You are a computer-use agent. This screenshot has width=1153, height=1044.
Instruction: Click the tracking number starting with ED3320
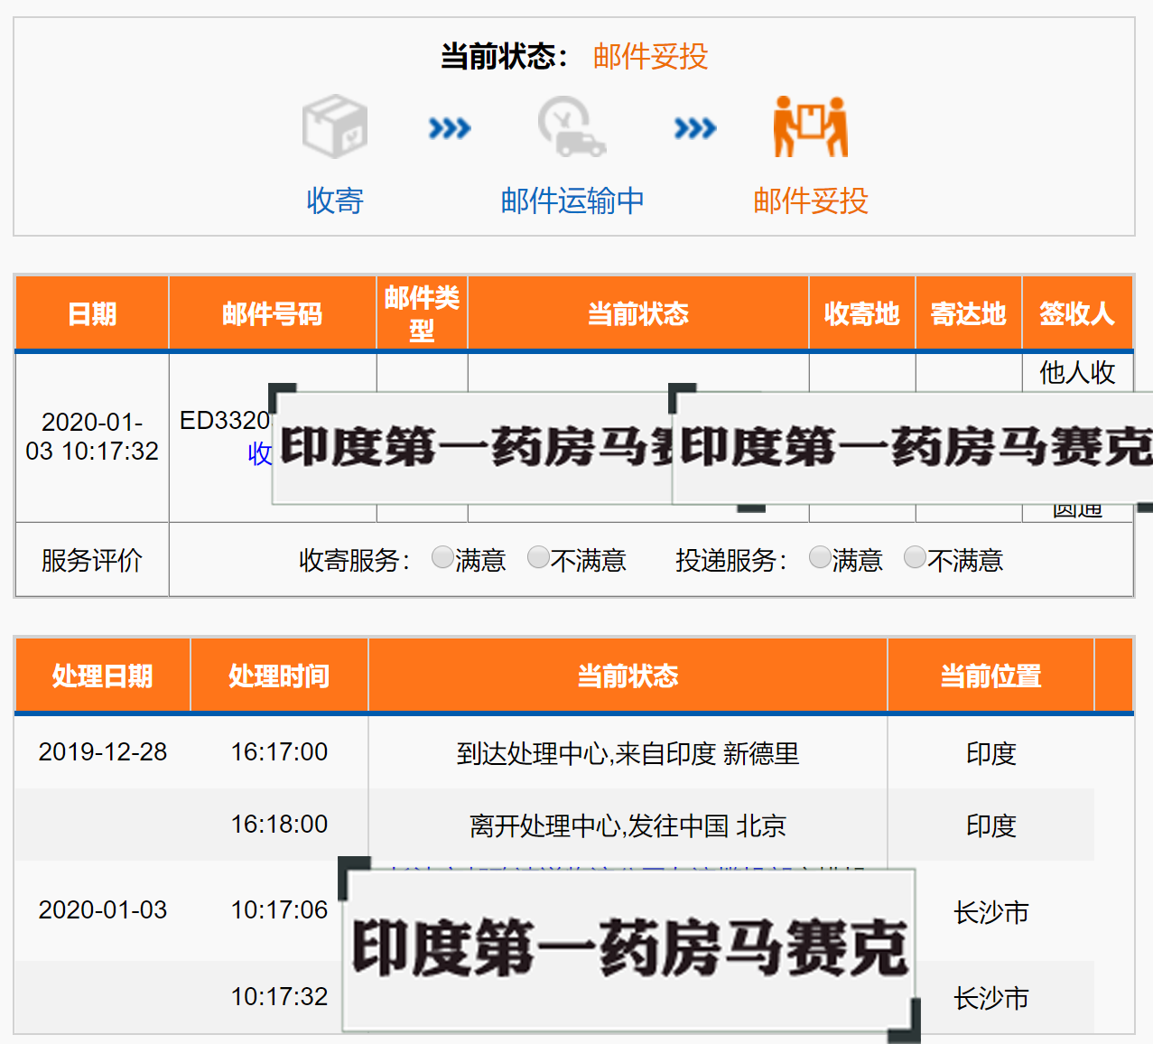[225, 421]
